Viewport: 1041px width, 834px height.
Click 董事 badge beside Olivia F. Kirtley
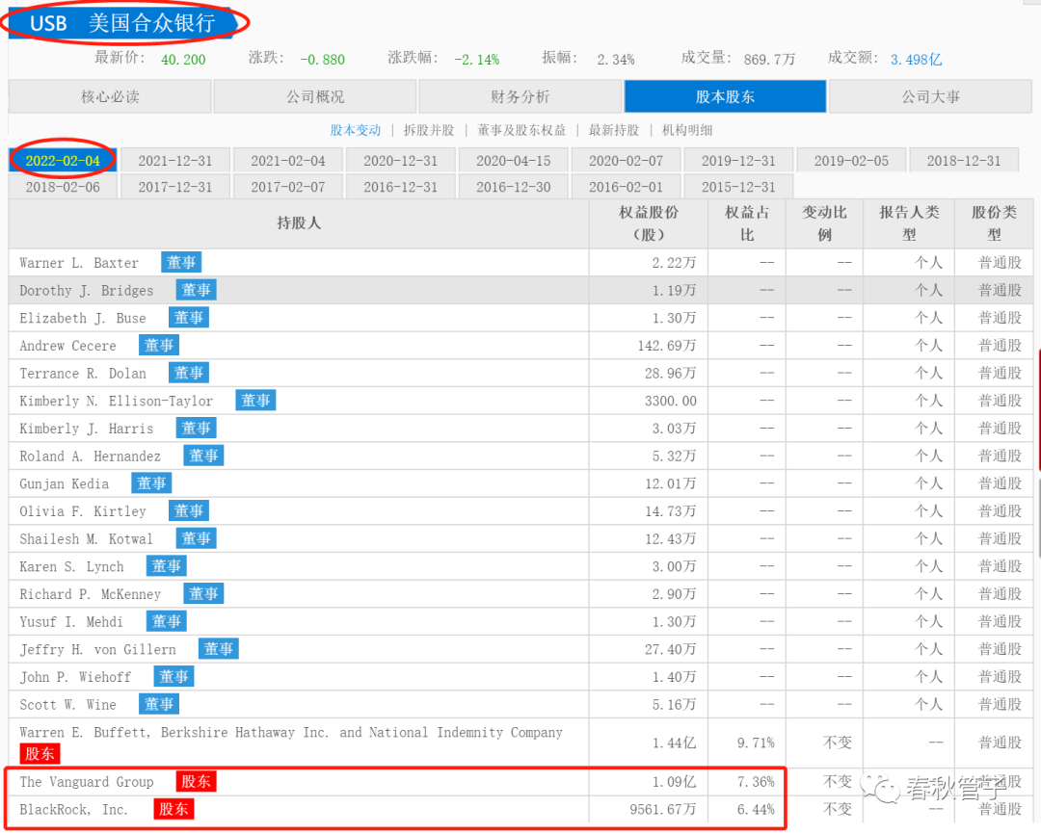pyautogui.click(x=189, y=510)
